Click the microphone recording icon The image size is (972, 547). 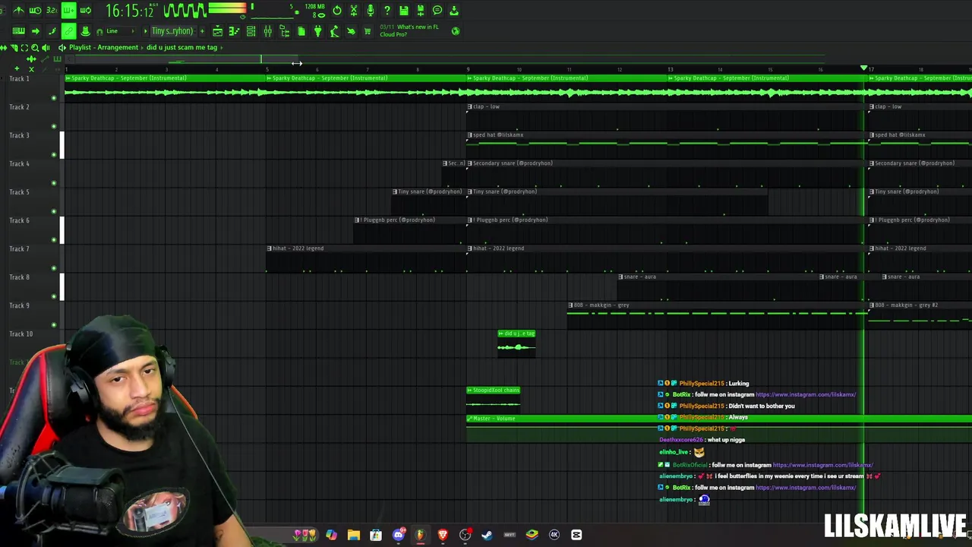(371, 11)
